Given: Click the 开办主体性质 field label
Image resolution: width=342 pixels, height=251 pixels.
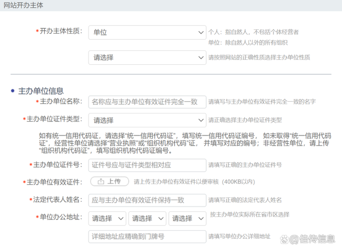Looking at the screenshot, I should tap(60, 32).
